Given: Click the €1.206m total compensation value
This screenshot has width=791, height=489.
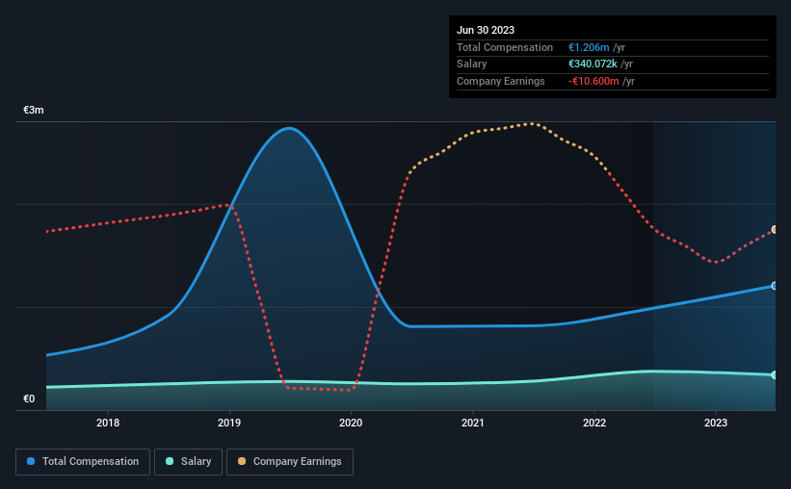Looking at the screenshot, I should 589,47.
